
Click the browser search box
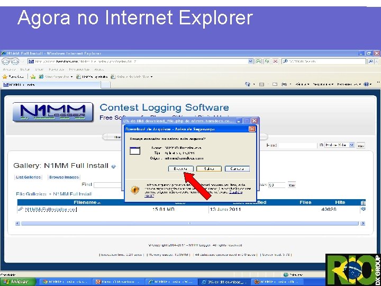(x=324, y=61)
